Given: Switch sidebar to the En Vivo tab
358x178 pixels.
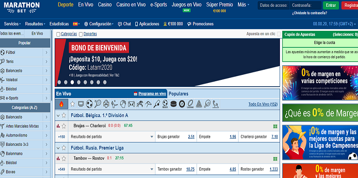Looking at the screenshot, I should coord(37,33).
